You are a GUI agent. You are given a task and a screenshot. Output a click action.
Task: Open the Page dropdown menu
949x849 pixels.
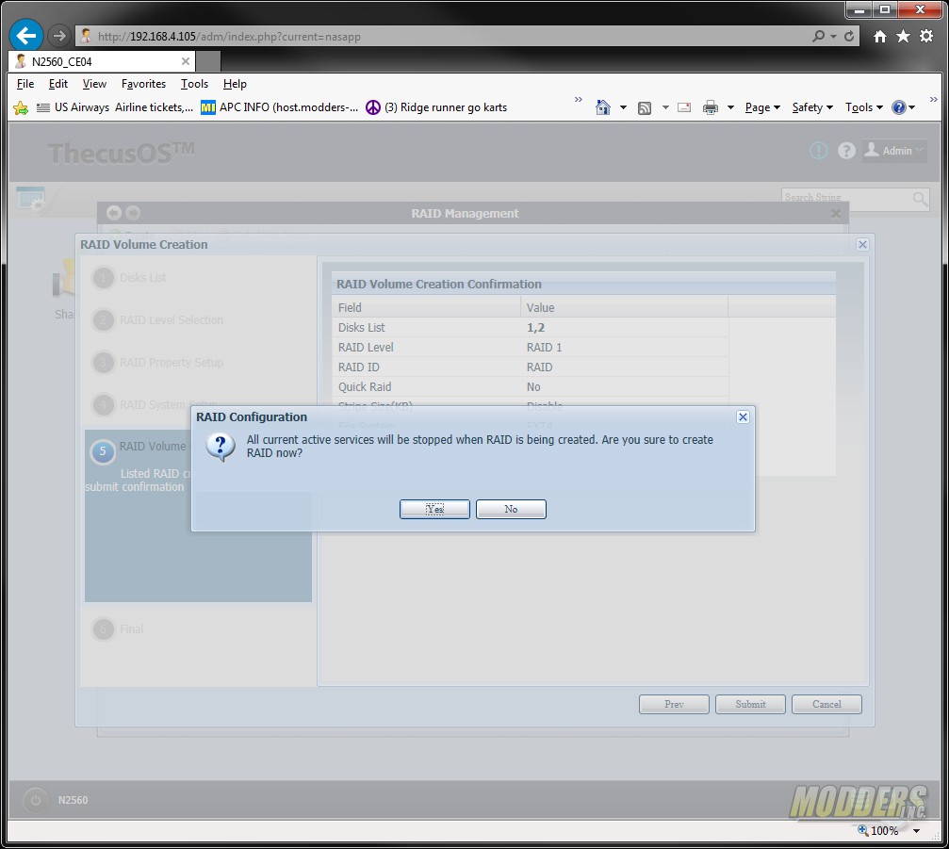tap(762, 107)
